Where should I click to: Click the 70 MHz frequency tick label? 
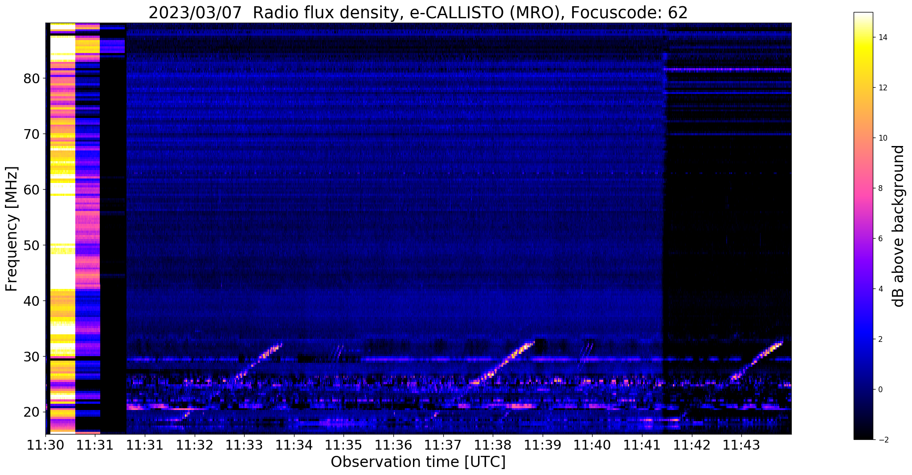click(x=32, y=134)
